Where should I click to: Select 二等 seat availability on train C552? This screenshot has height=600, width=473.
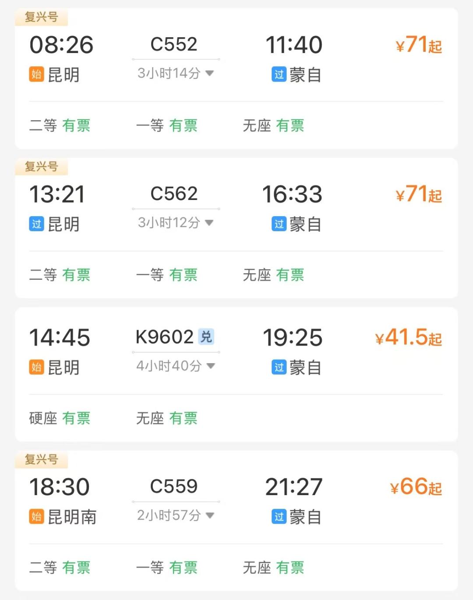60,125
